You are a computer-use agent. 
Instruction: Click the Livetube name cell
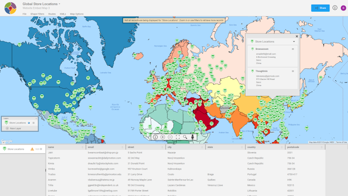[52, 191]
